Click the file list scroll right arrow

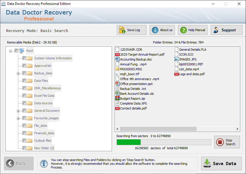(x=237, y=129)
